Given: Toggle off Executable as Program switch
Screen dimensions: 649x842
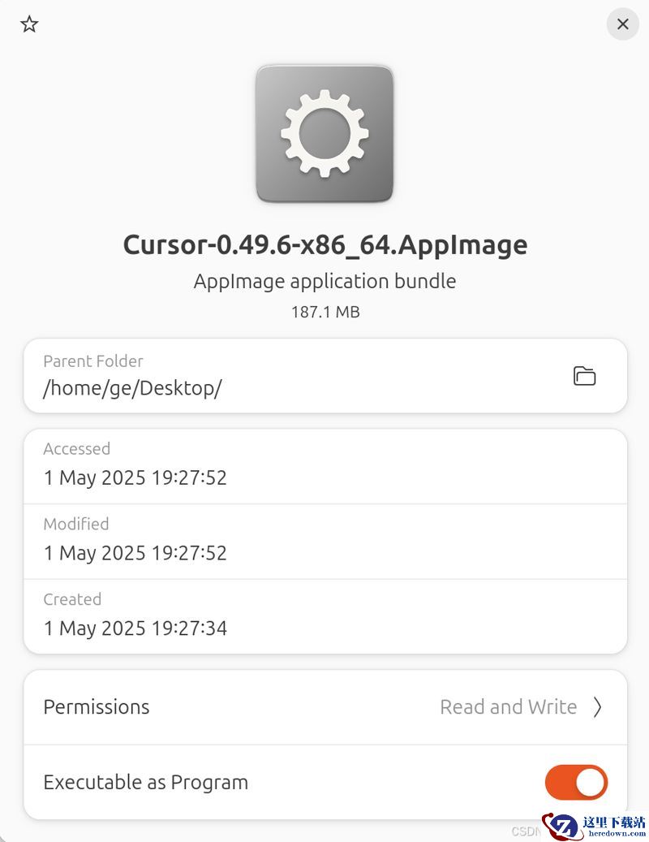Looking at the screenshot, I should click(576, 783).
